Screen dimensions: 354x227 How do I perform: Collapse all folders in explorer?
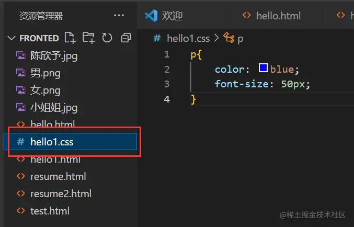pos(125,38)
